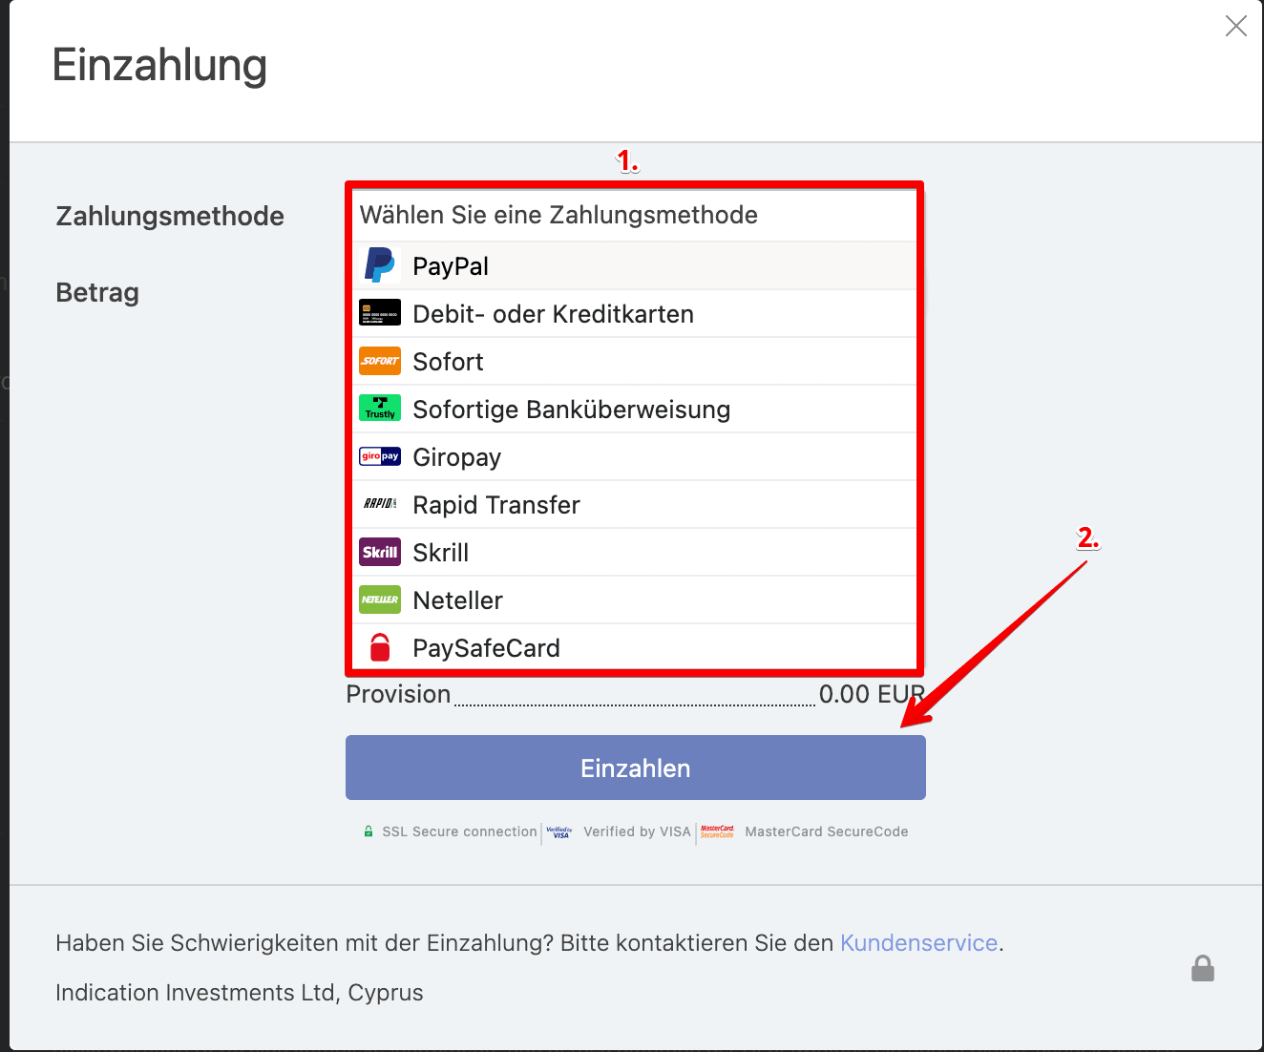Click the Sofort payment icon
This screenshot has width=1264, height=1052.
click(379, 361)
